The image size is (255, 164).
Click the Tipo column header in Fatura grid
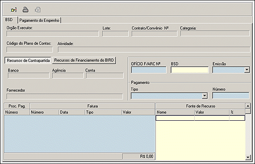[x=103, y=113]
